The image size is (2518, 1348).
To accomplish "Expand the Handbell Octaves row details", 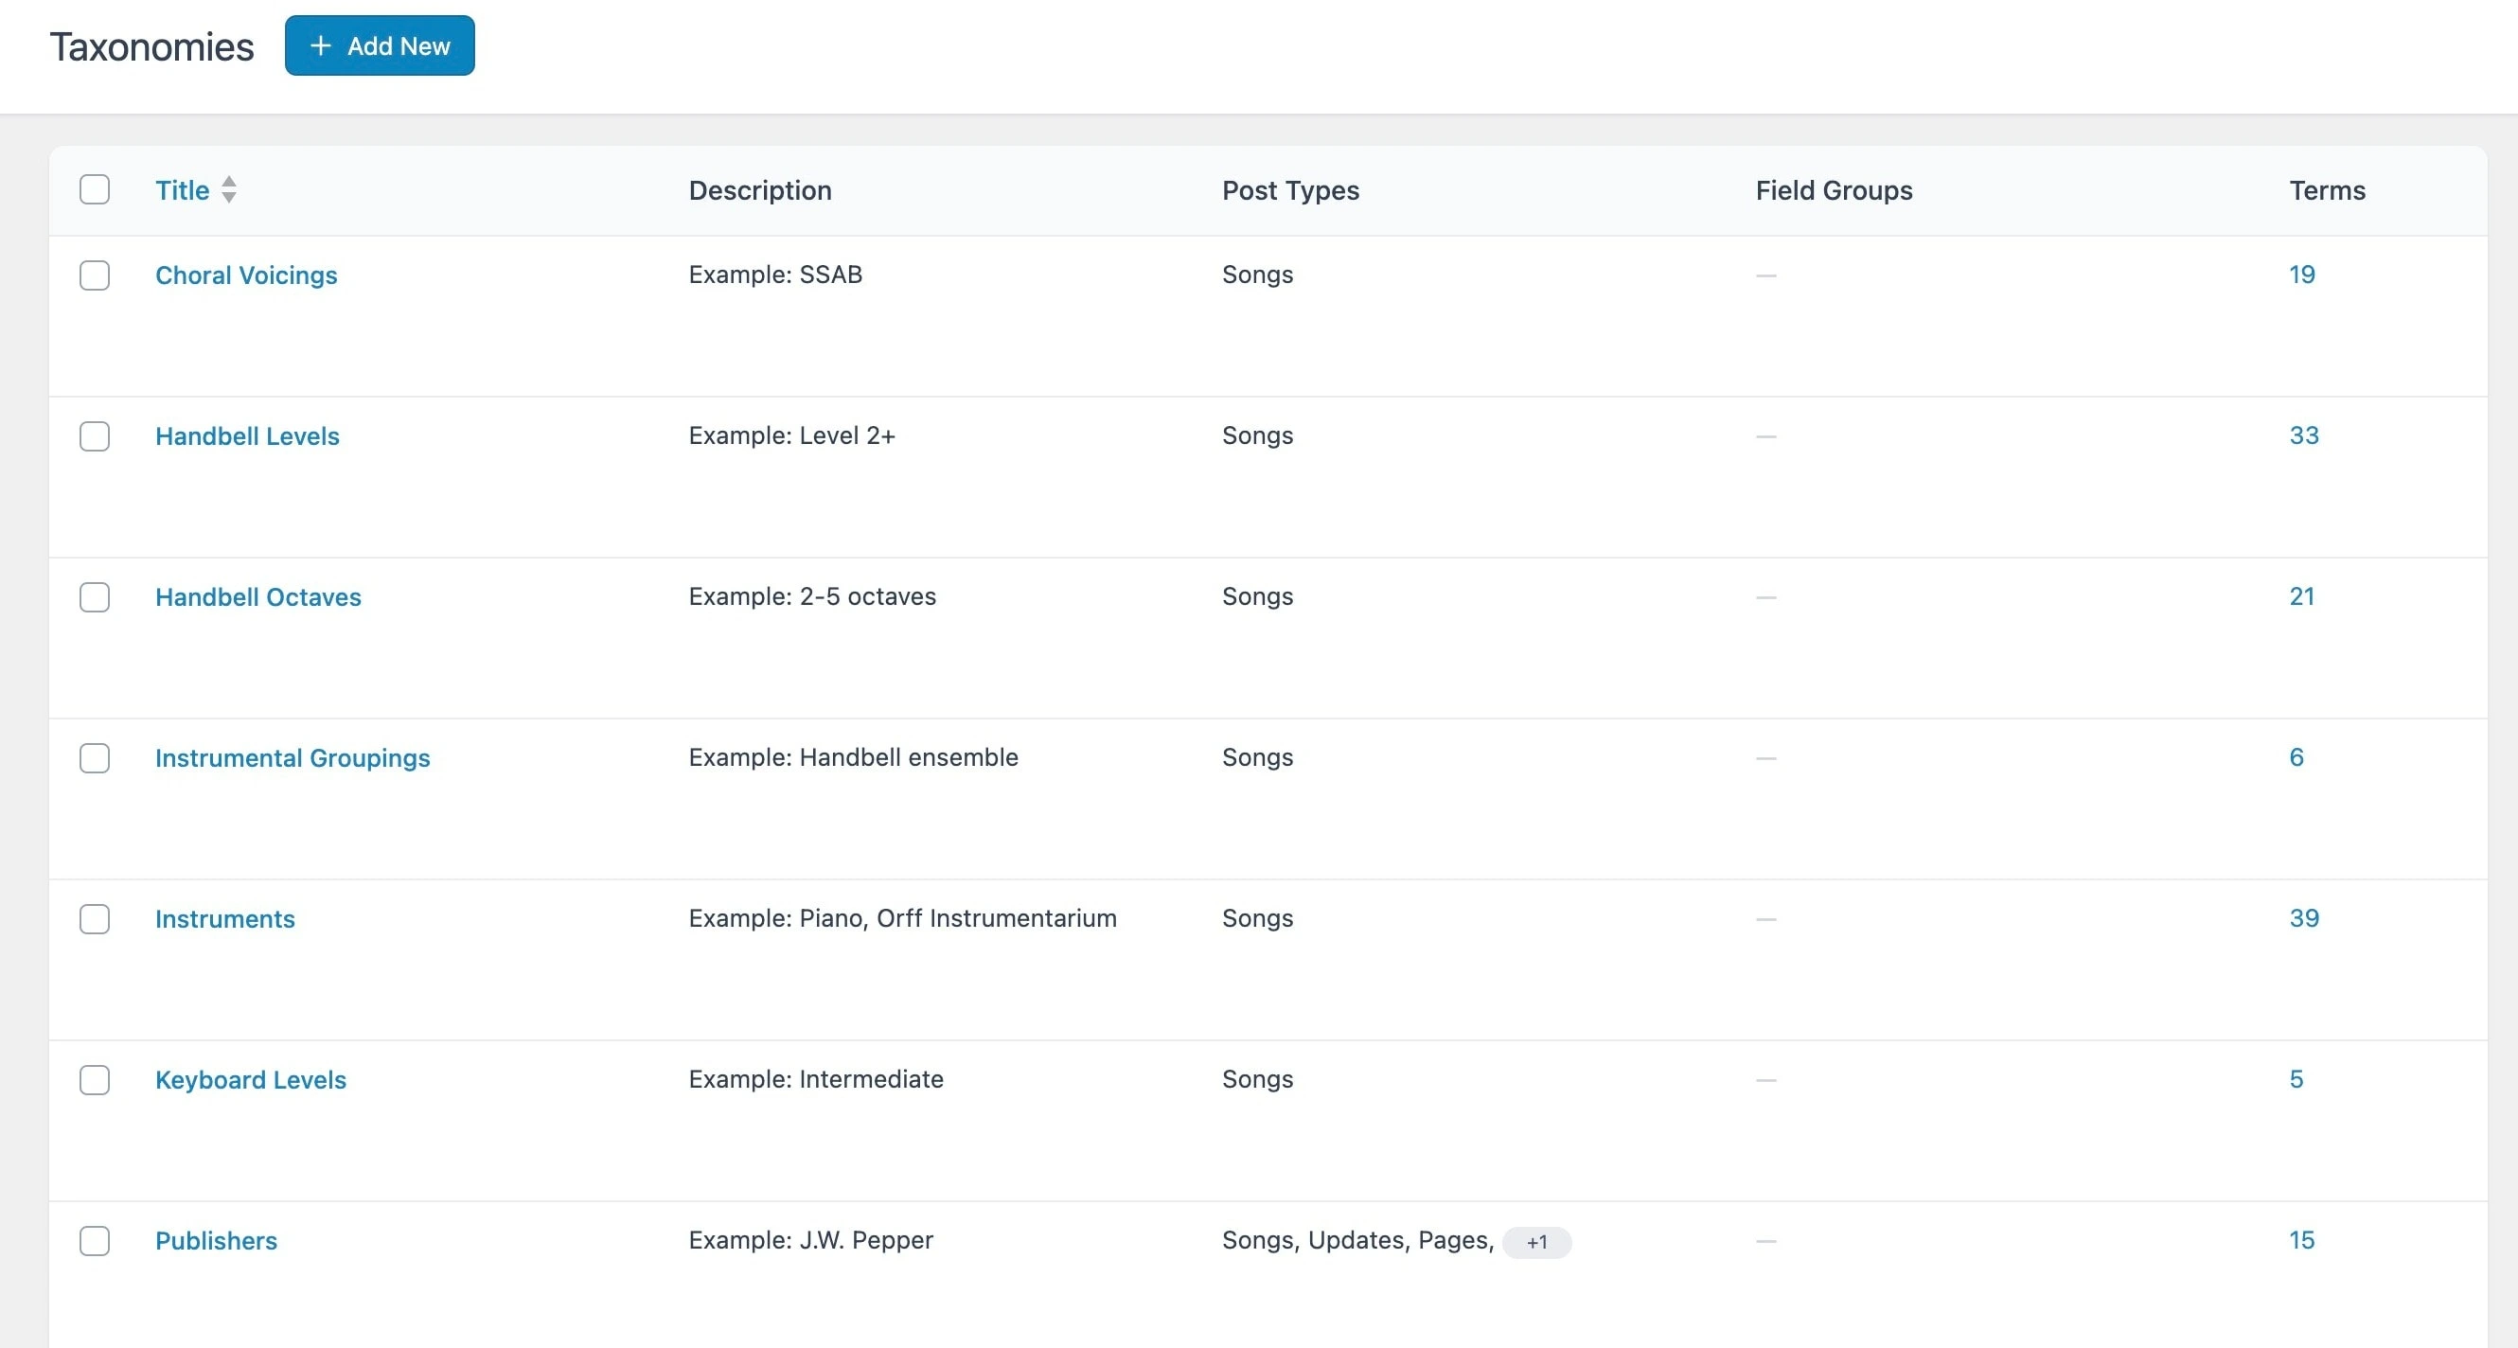I will (258, 594).
